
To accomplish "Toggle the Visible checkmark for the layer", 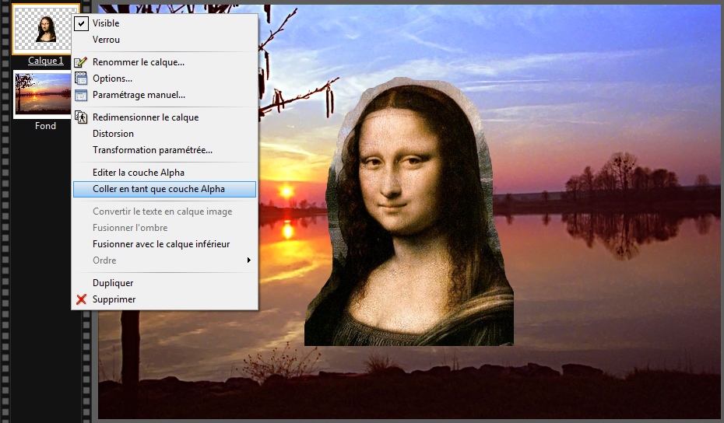I will pyautogui.click(x=81, y=23).
